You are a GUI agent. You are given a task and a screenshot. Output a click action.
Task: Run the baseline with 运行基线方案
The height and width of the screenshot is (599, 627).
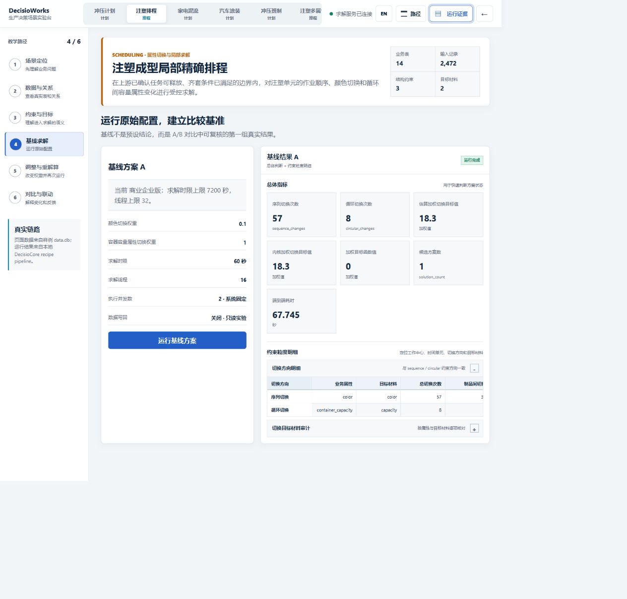(x=177, y=340)
